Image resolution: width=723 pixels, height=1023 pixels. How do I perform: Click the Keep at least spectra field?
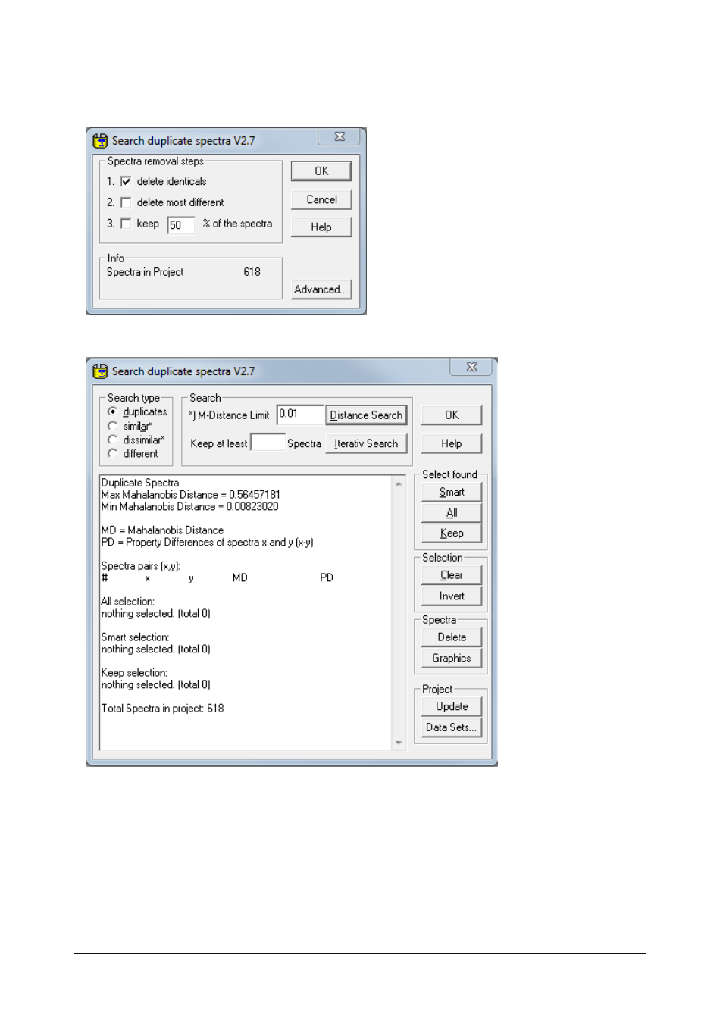coord(268,443)
